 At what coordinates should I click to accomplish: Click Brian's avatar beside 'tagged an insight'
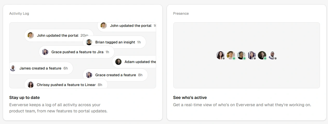pyautogui.click(x=89, y=42)
